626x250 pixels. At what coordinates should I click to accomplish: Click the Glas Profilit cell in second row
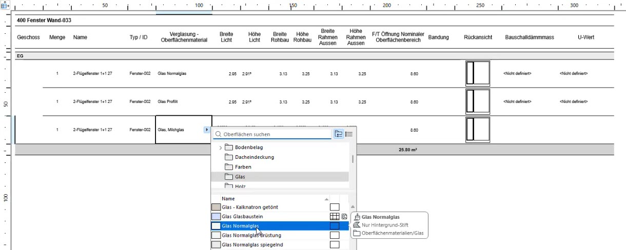169,102
